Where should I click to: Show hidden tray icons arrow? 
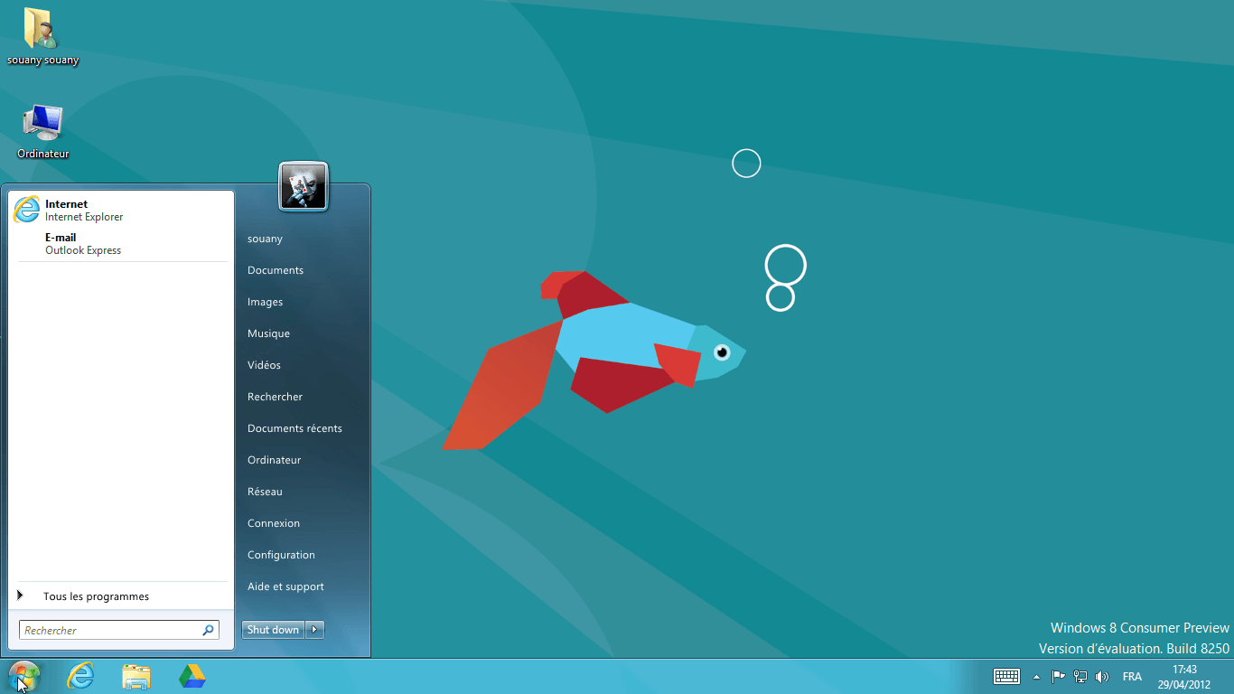pyautogui.click(x=1036, y=677)
